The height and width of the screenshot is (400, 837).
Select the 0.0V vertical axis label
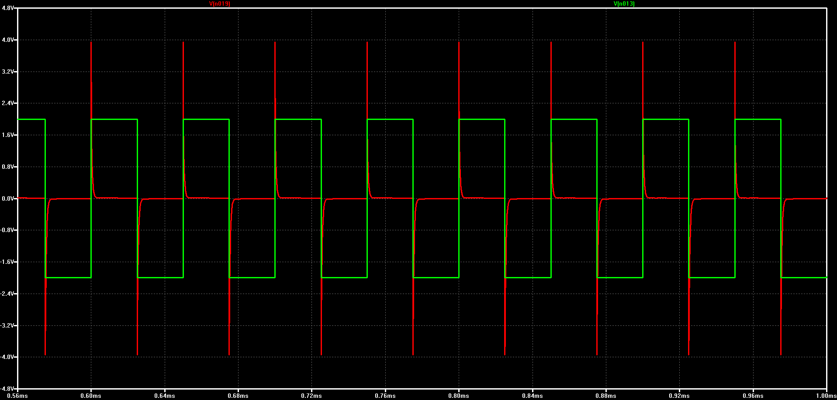click(x=8, y=198)
